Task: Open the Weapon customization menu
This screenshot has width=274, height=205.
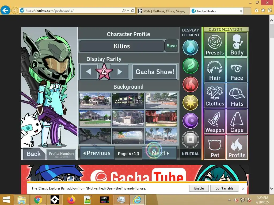Action: pyautogui.click(x=215, y=121)
